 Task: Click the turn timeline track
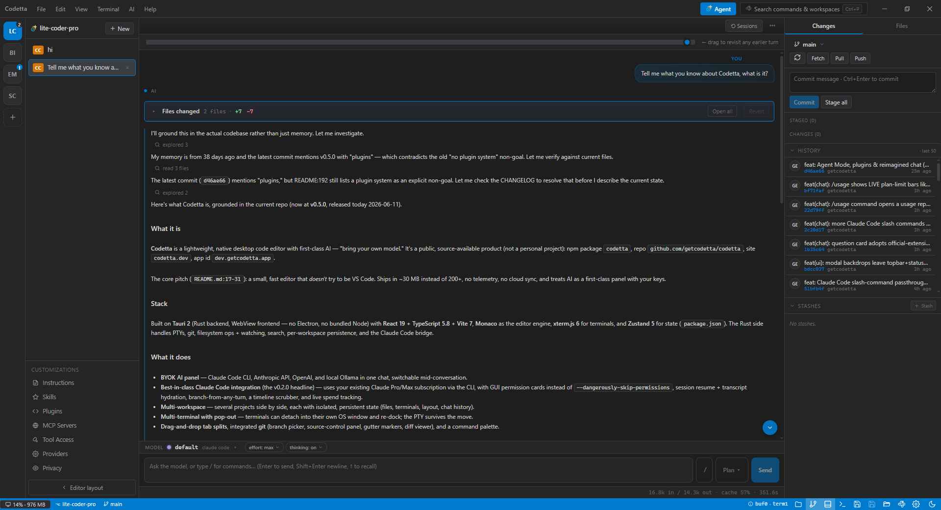[421, 42]
